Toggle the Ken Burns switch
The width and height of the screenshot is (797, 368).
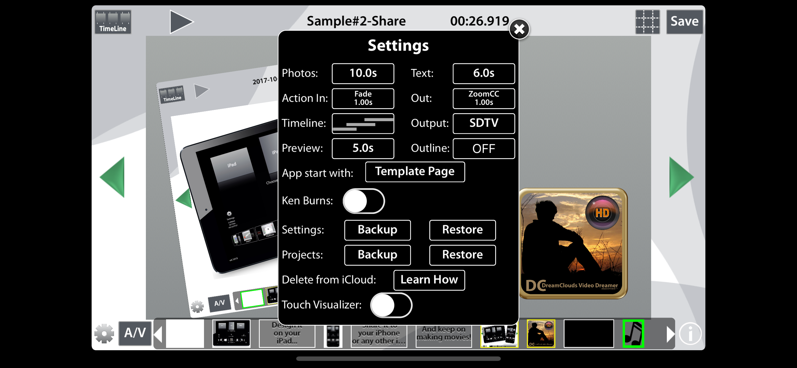(x=364, y=201)
